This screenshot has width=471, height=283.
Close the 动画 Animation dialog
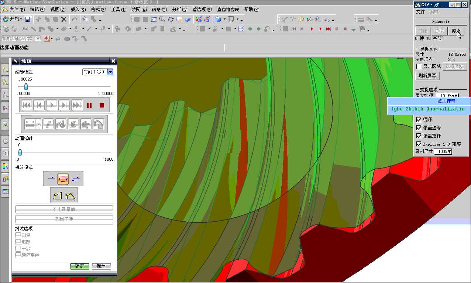coord(113,61)
